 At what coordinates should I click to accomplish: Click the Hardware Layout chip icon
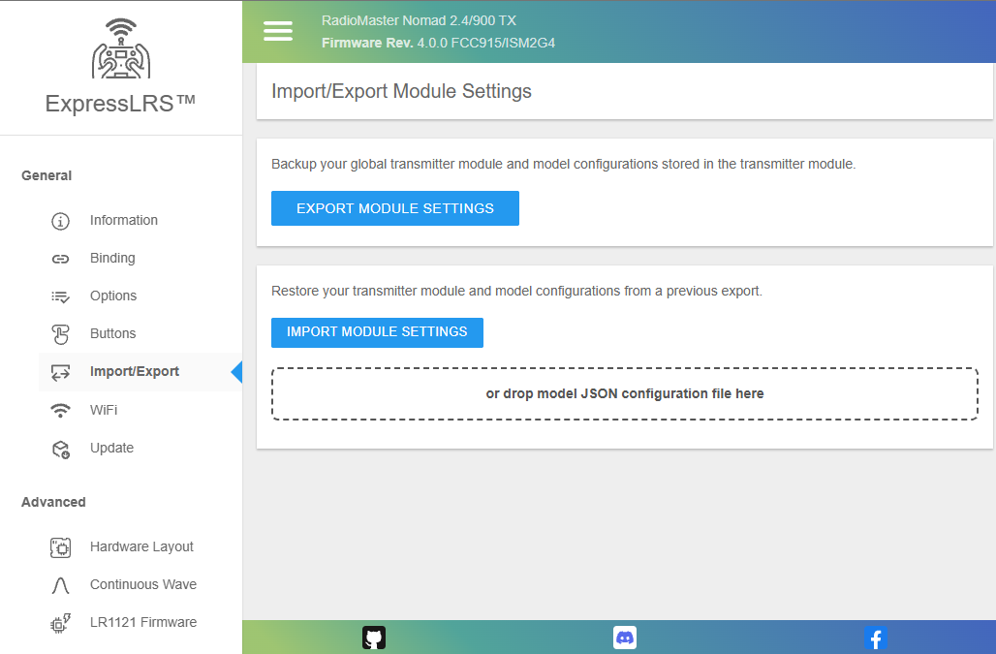point(60,547)
